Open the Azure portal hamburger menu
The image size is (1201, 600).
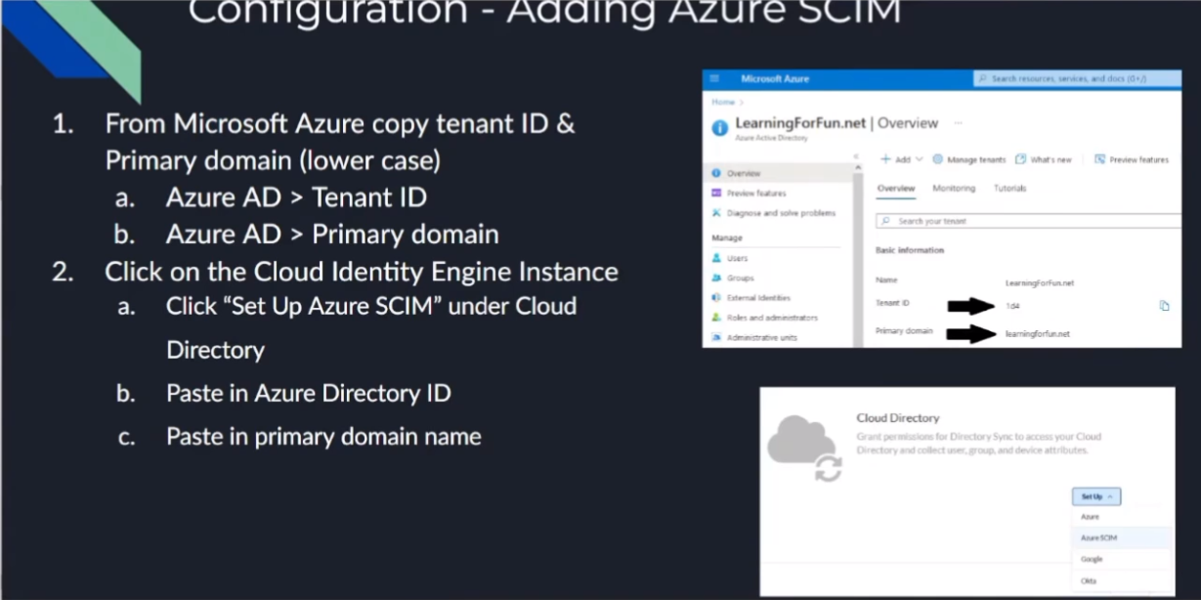(714, 78)
